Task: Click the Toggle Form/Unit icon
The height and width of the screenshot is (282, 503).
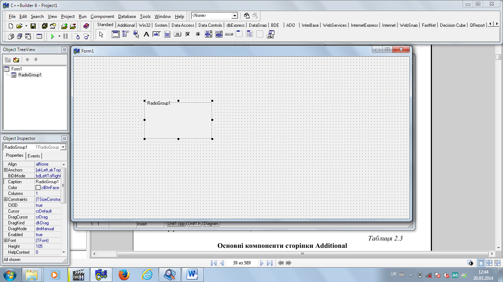Action: pos(28,36)
